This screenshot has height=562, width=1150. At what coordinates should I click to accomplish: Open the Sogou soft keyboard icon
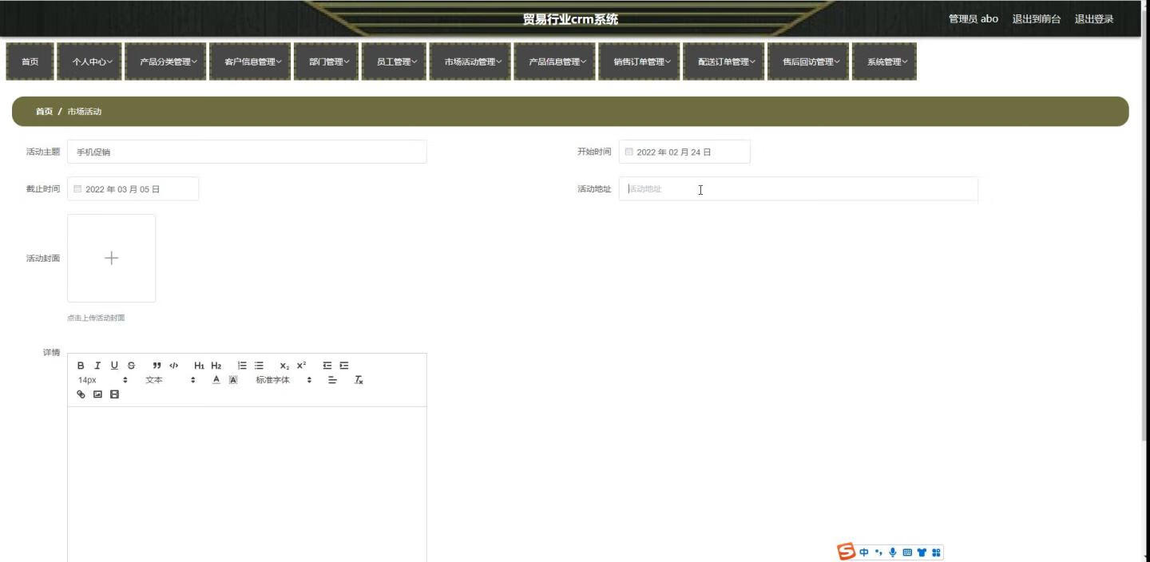(x=907, y=552)
